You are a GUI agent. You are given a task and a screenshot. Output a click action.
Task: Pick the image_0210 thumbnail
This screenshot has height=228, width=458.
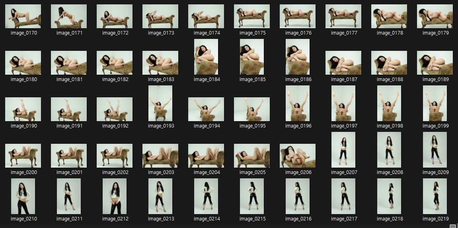point(23,196)
